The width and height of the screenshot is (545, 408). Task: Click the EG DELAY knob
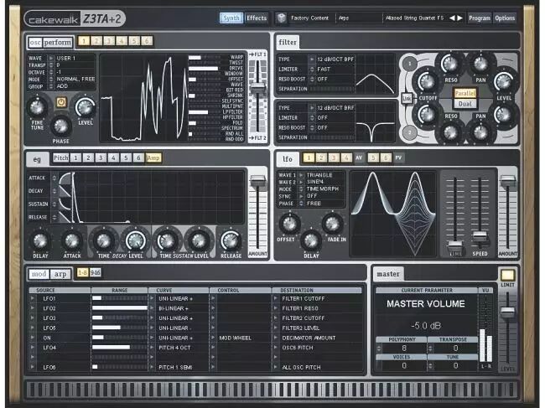pyautogui.click(x=40, y=241)
